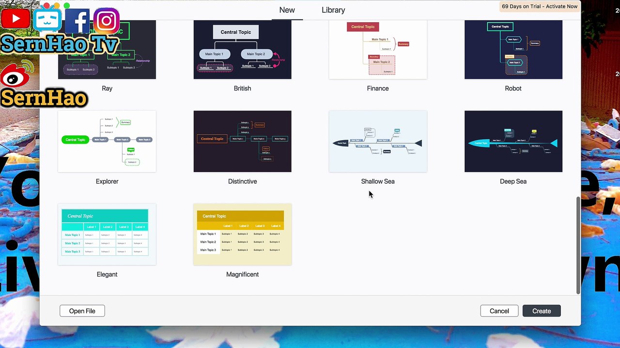620x348 pixels.
Task: Click the Deep Sea label text
Action: pyautogui.click(x=513, y=181)
